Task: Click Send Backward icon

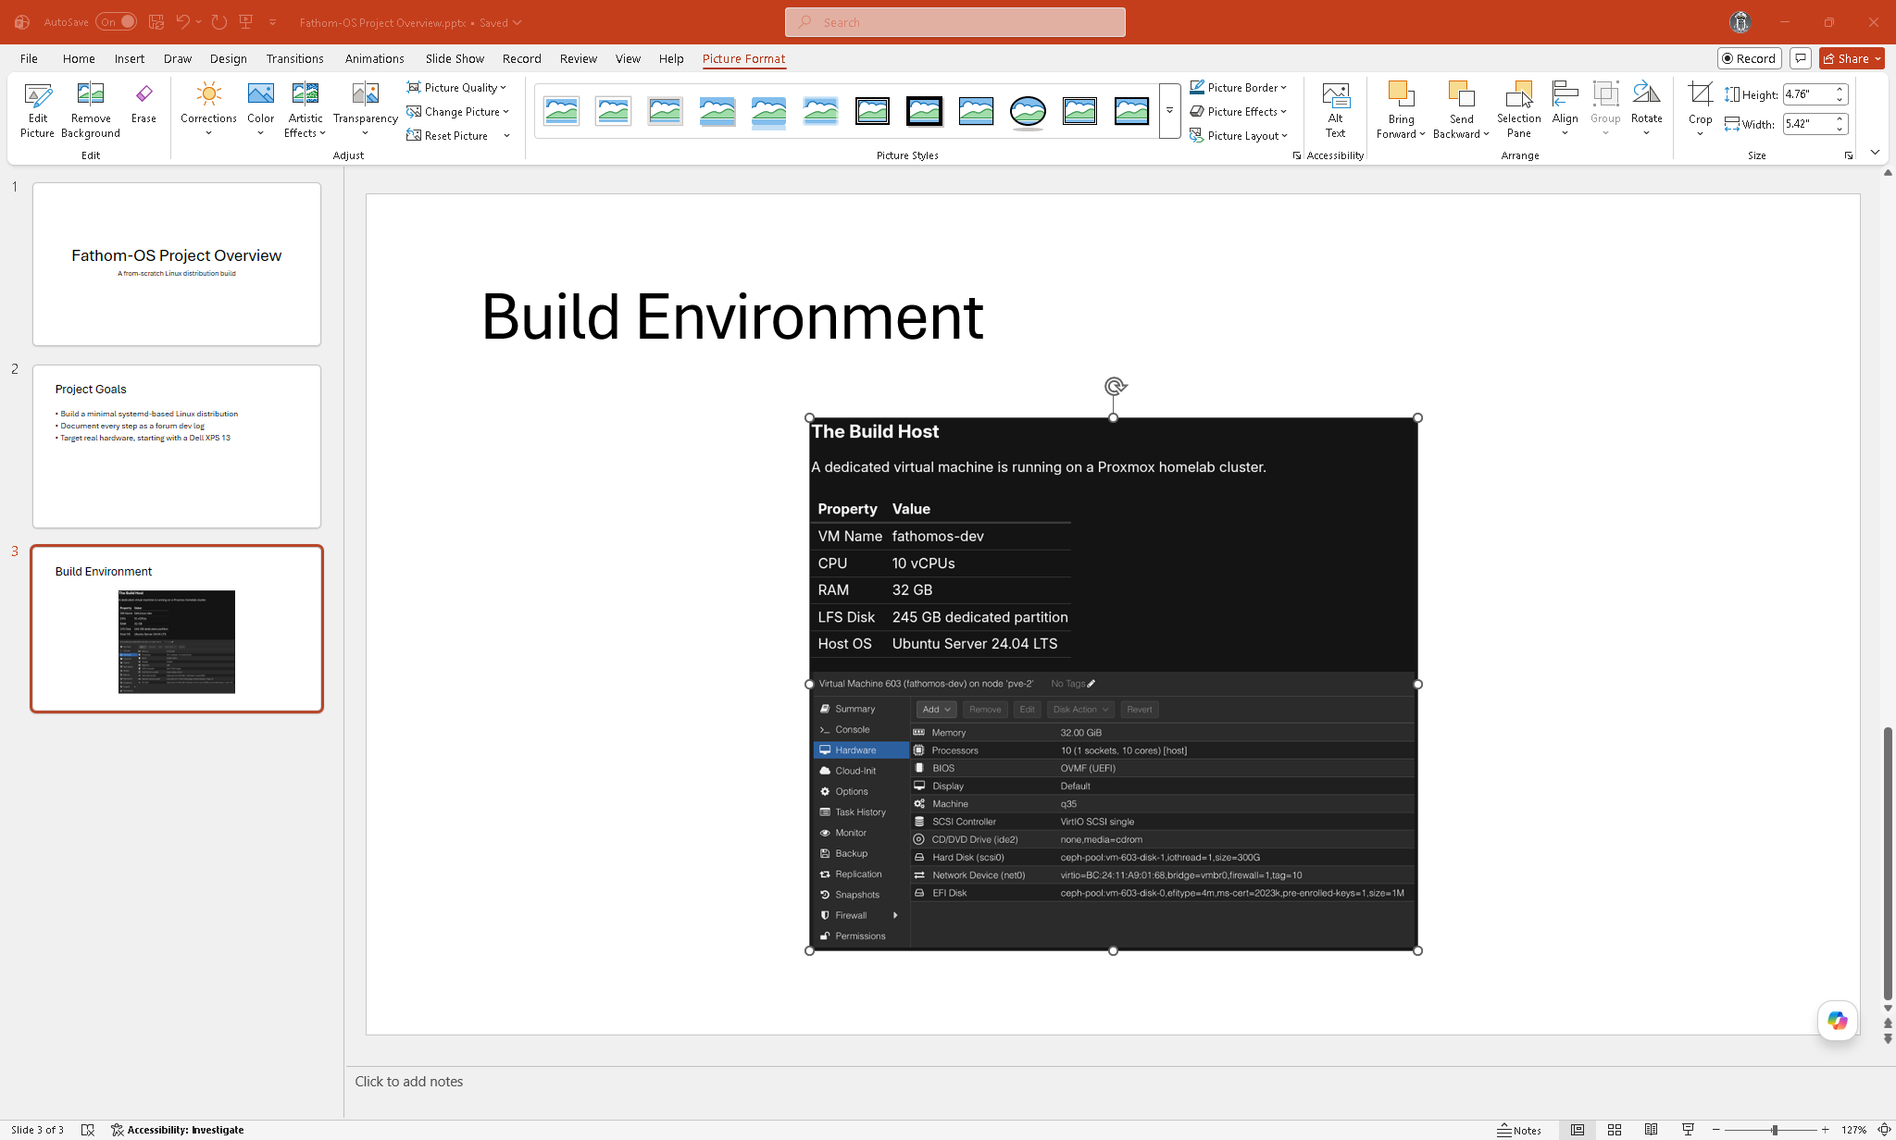Action: 1461,110
